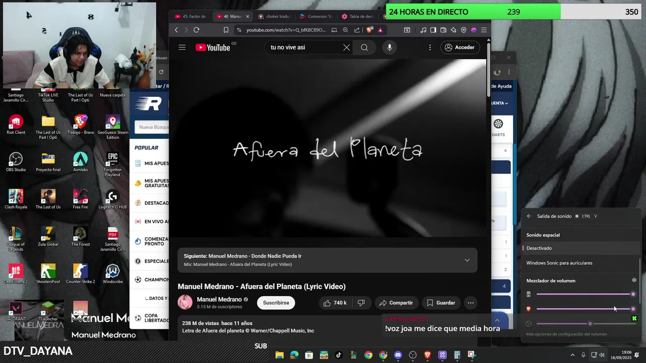Open OBS Studio from the taskbar
This screenshot has height=363, width=646.
413,355
